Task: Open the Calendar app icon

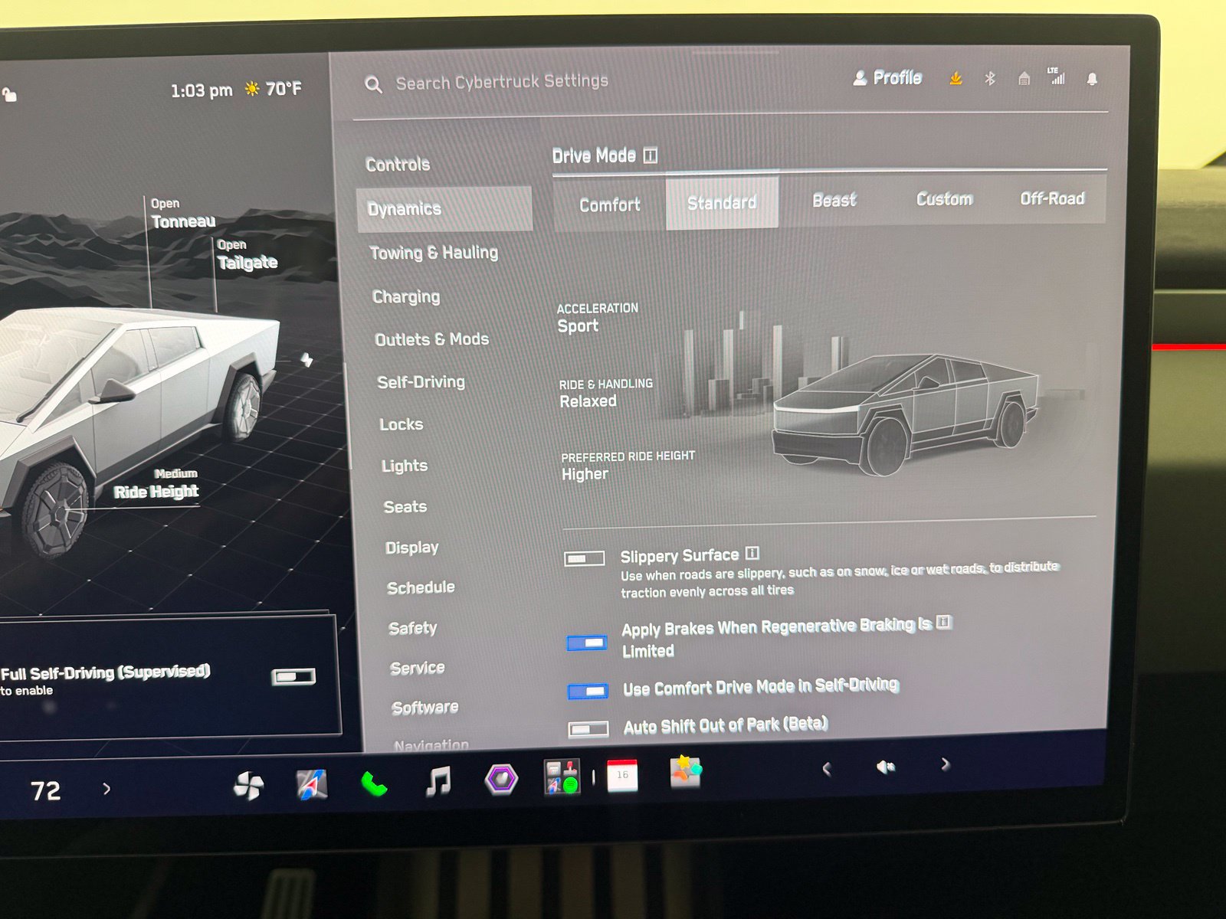Action: click(x=622, y=776)
